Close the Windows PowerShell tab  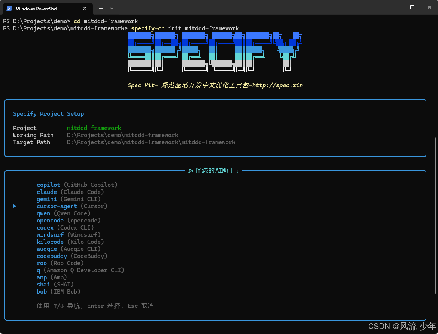pos(85,9)
